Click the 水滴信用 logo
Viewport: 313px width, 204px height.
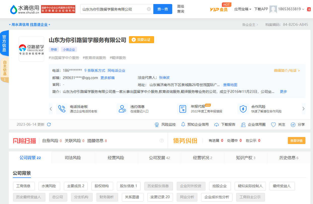[x=25, y=9]
